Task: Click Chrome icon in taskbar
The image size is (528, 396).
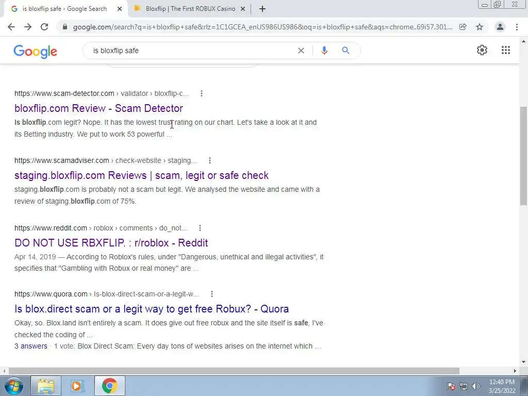Action: (x=109, y=386)
